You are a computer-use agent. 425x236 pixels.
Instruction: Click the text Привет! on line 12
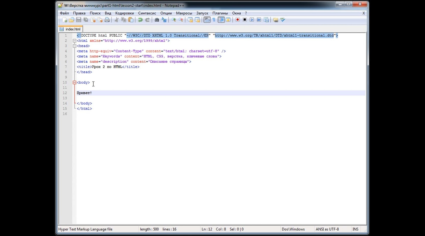pos(84,93)
